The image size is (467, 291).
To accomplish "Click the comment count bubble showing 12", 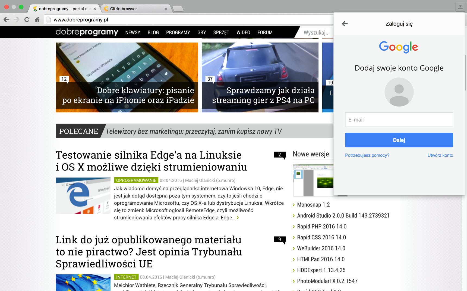I will pyautogui.click(x=64, y=79).
